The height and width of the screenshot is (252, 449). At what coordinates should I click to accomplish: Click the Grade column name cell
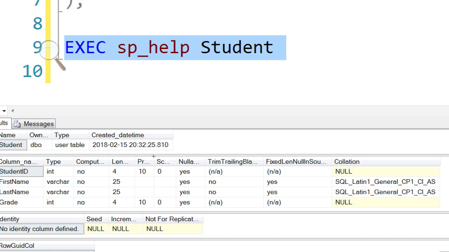click(21, 202)
